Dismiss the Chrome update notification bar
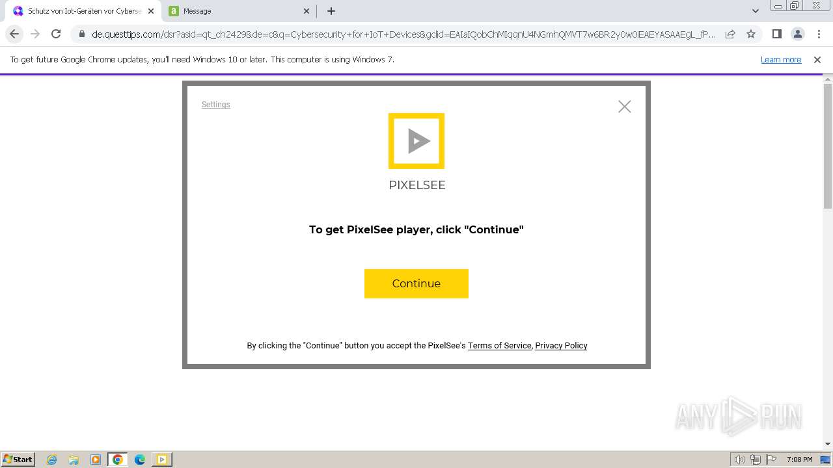 coord(817,60)
